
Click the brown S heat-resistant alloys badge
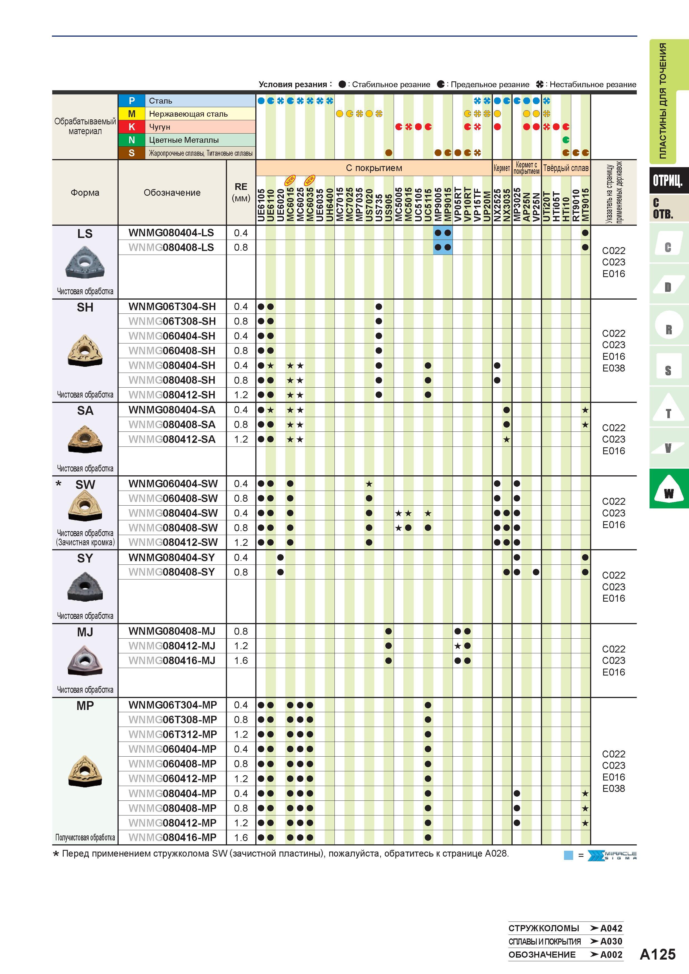point(132,153)
